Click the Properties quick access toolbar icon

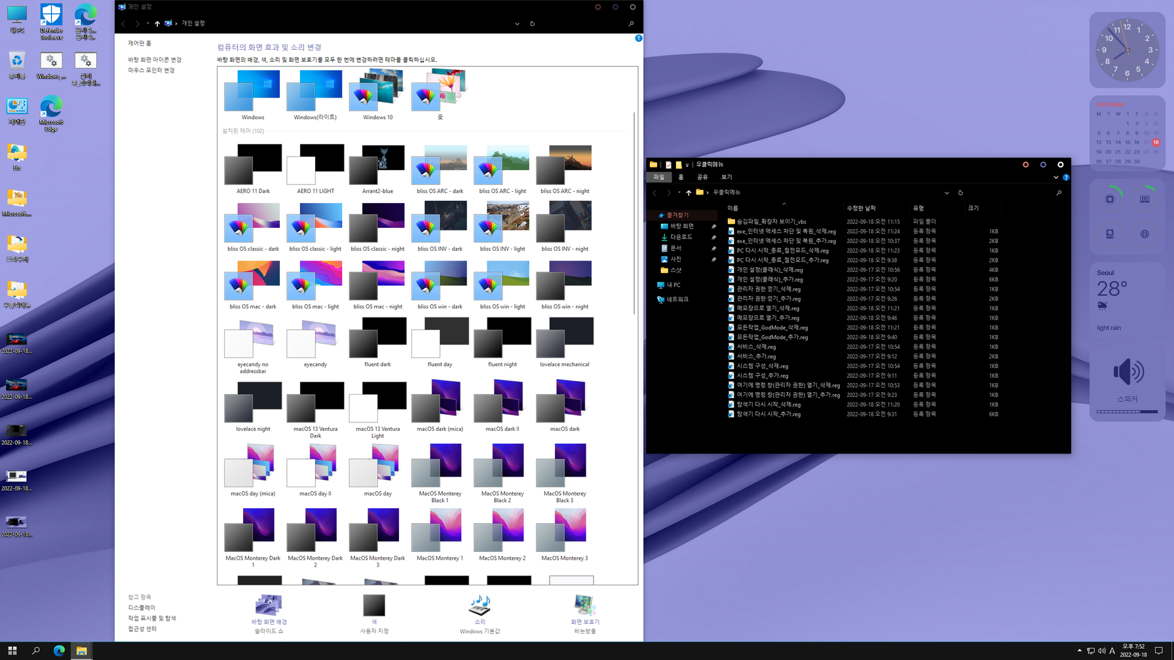coord(668,165)
